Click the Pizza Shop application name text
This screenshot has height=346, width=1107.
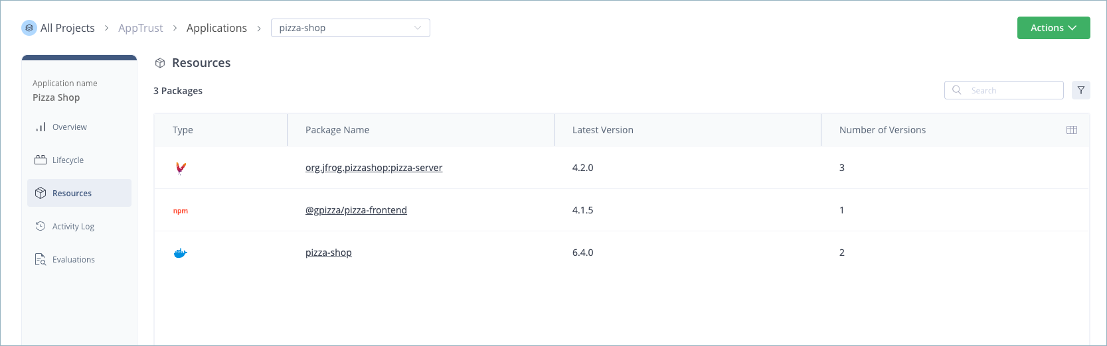pos(56,97)
